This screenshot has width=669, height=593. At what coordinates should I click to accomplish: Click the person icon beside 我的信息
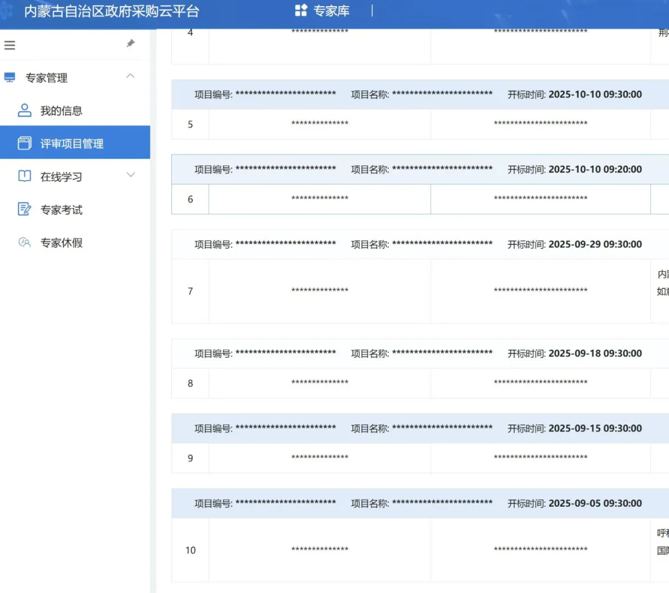pyautogui.click(x=25, y=110)
